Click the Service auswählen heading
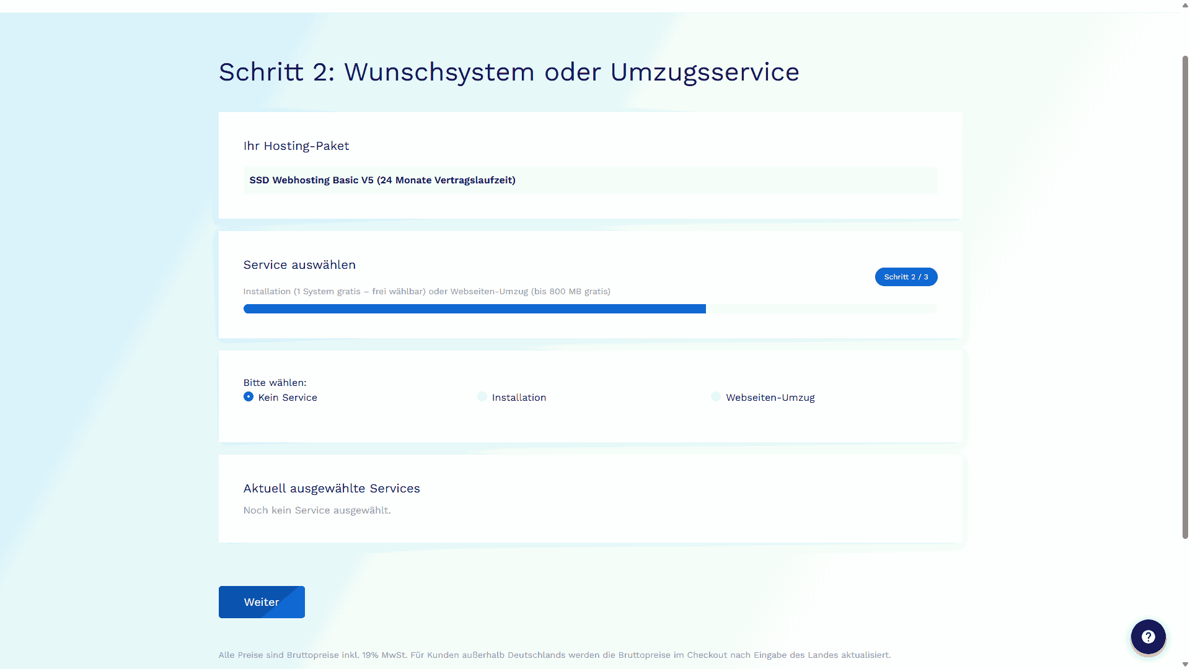This screenshot has width=1190, height=669. point(299,265)
